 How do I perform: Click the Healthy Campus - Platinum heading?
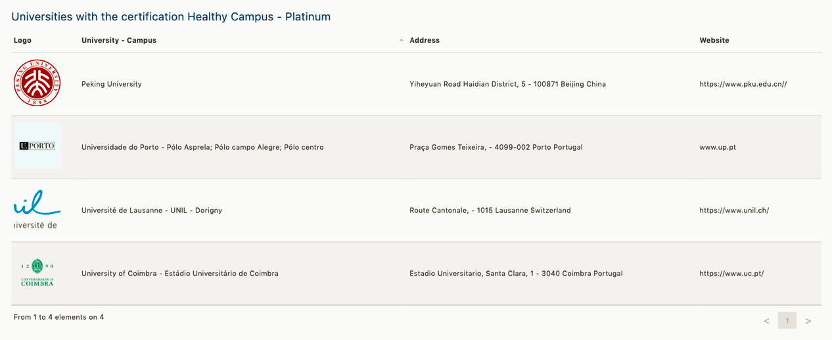pyautogui.click(x=171, y=16)
